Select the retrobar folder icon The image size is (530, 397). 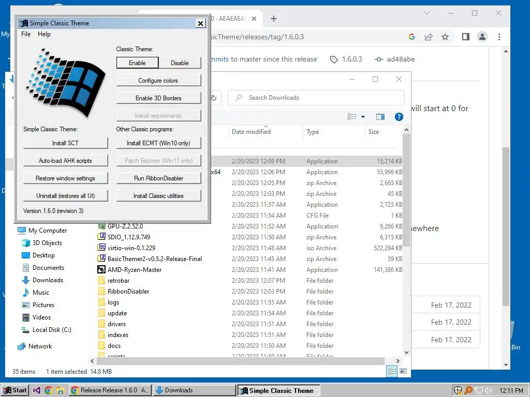101,280
